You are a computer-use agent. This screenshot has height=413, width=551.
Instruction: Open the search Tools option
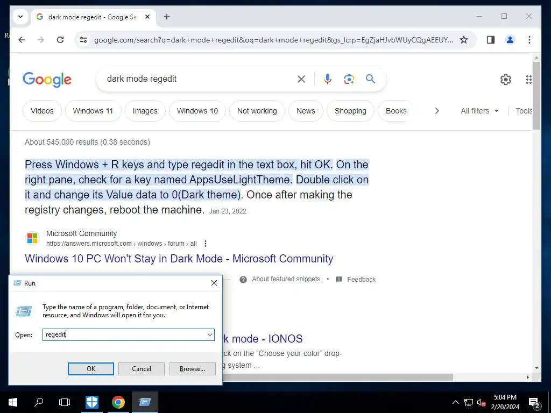pyautogui.click(x=524, y=111)
